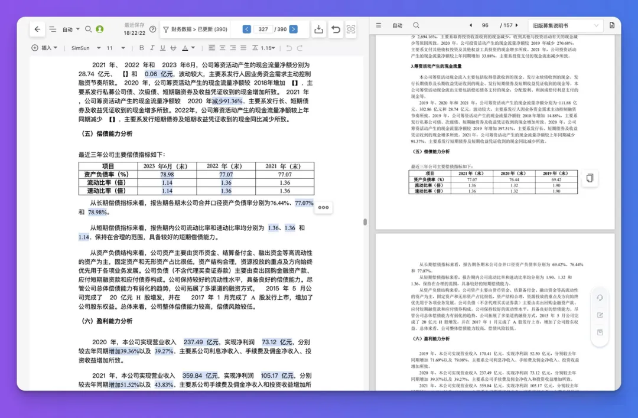Image resolution: width=638 pixels, height=418 pixels.
Task: Click the revert arrow icon
Action: (x=336, y=30)
